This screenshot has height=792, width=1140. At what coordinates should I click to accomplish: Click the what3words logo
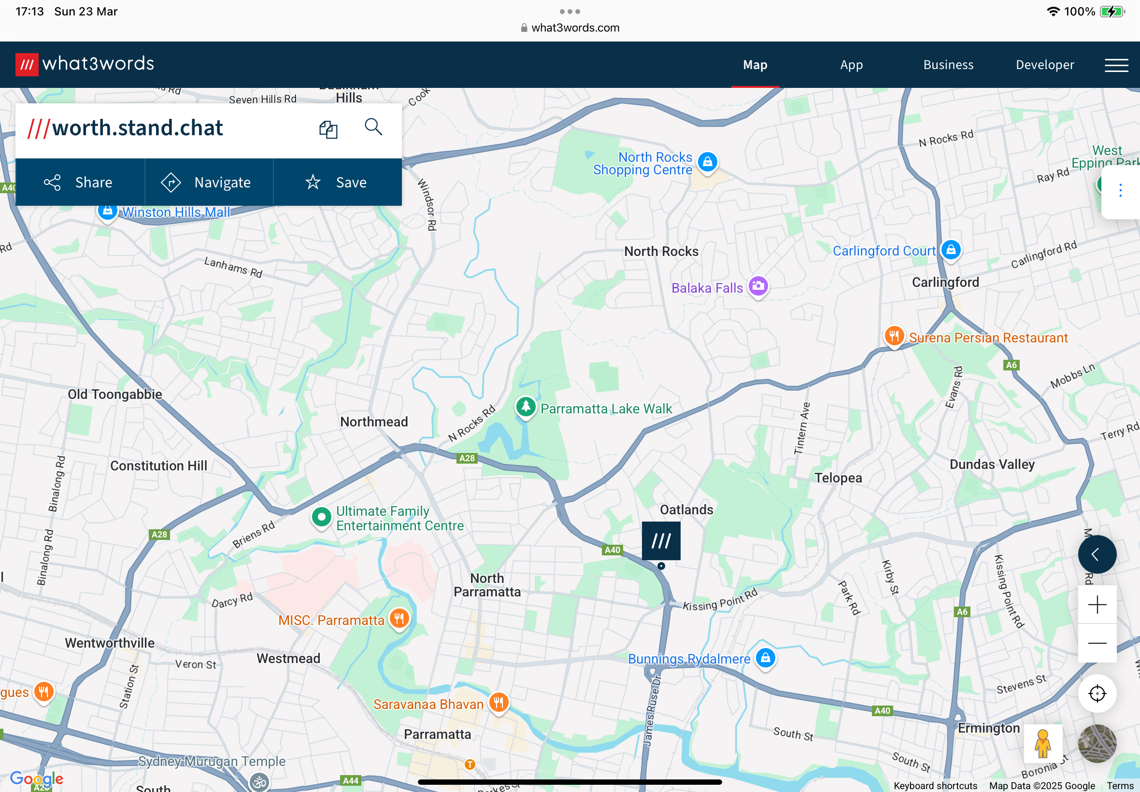pos(85,64)
